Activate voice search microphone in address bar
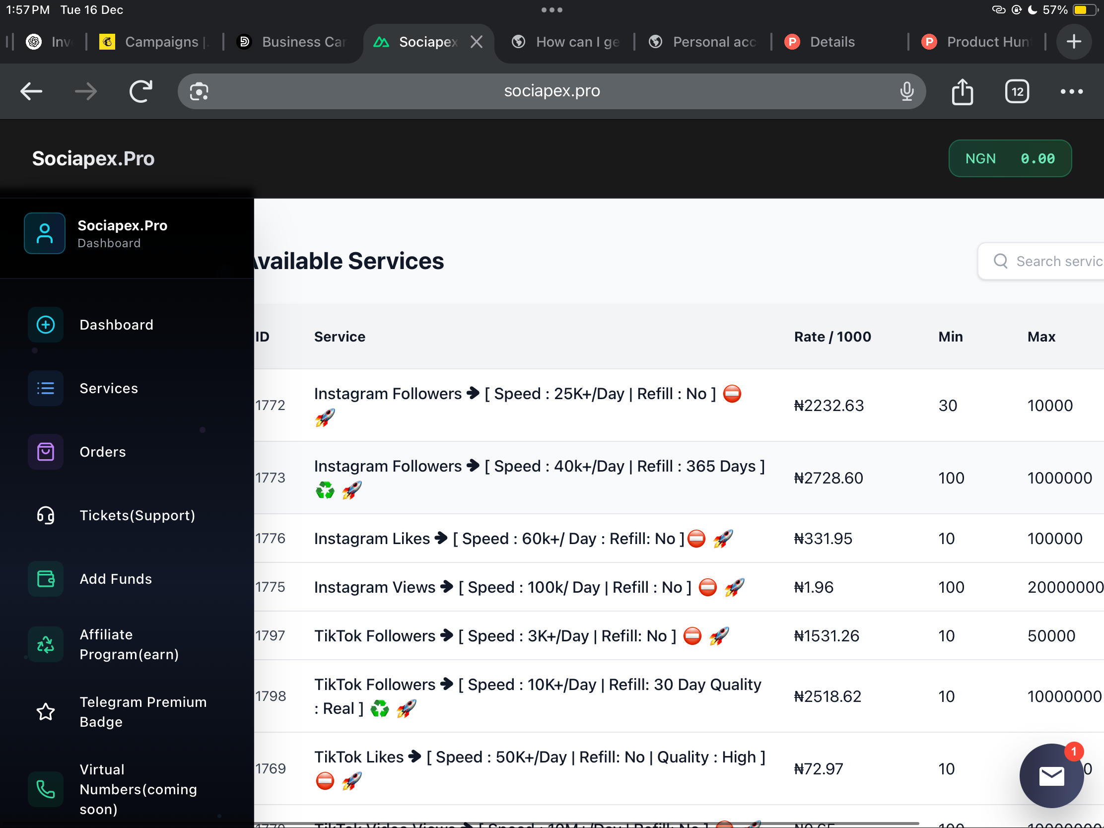Viewport: 1104px width, 828px height. coord(907,91)
